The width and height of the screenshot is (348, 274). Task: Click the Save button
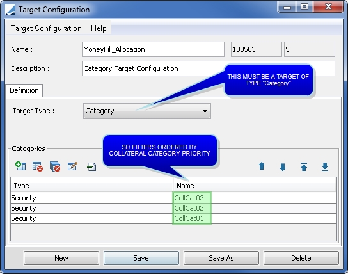(x=141, y=258)
